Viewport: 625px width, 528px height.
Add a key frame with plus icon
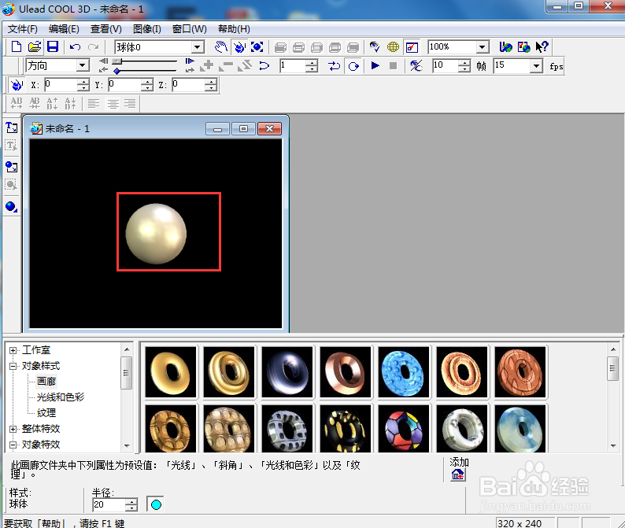tap(207, 66)
